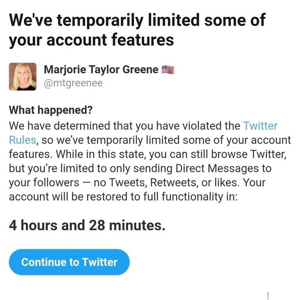Click the phrase 'browse Twitter' in the paragraph
The width and height of the screenshot is (300, 300).
pos(254,154)
